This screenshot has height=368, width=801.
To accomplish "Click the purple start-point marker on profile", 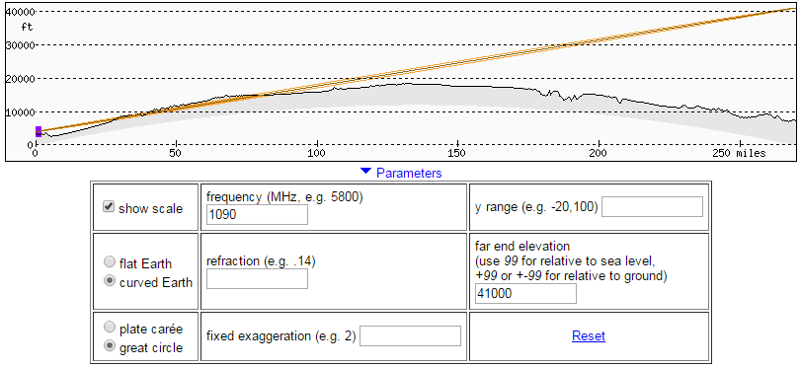I will click(39, 131).
